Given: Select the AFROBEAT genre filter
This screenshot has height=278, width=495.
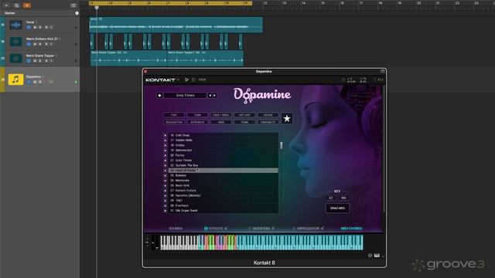Looking at the screenshot, I should click(x=198, y=122).
